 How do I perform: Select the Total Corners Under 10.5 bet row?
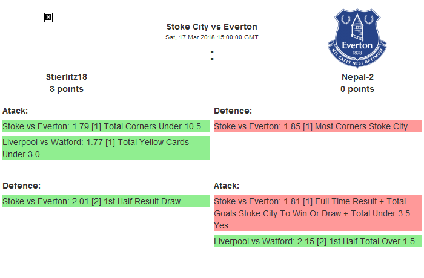pyautogui.click(x=106, y=126)
